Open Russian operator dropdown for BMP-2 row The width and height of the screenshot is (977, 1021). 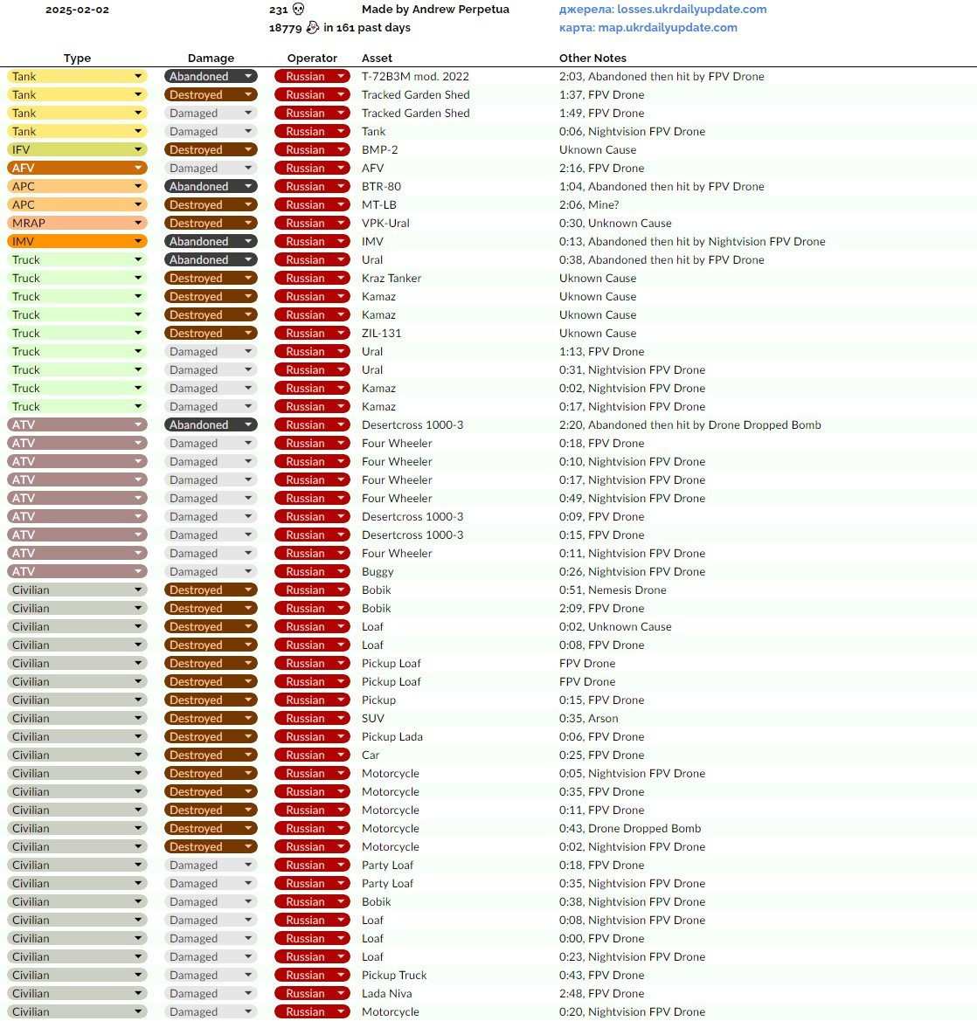(312, 149)
